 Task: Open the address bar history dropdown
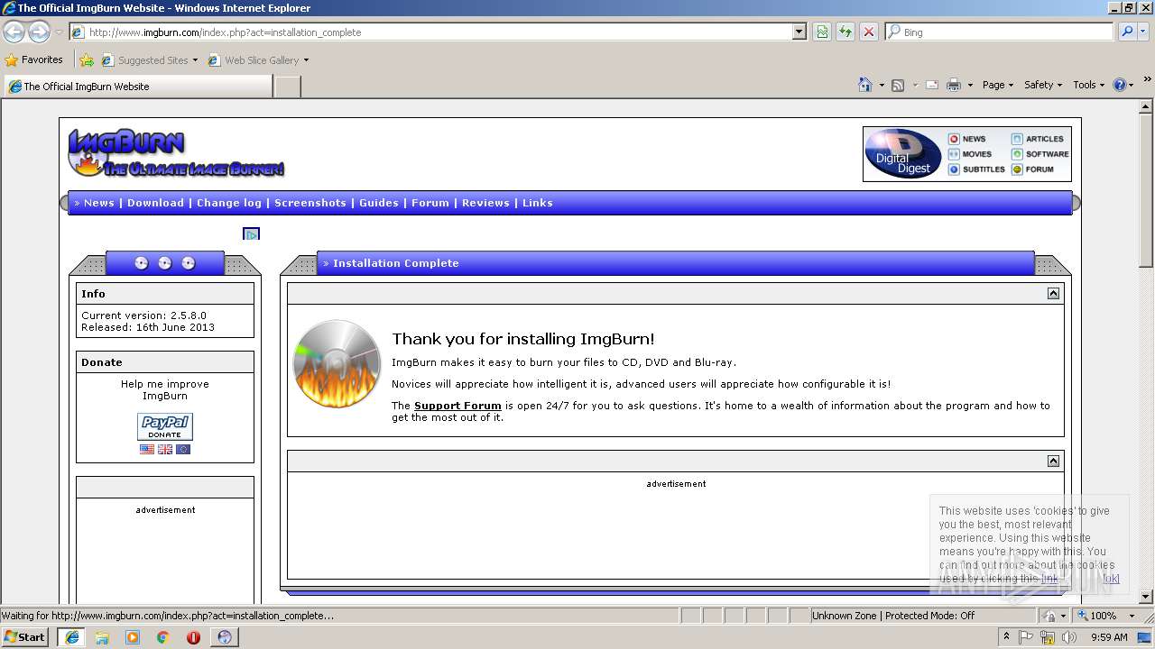(x=799, y=32)
